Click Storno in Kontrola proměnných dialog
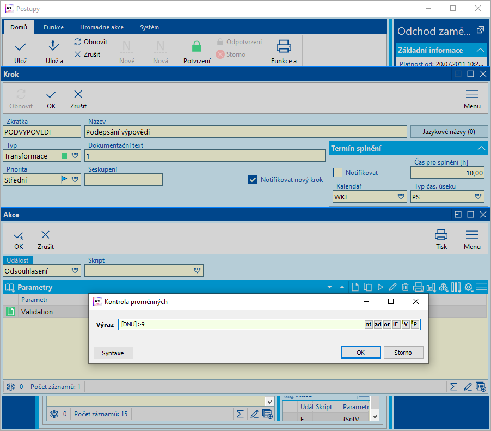The width and height of the screenshot is (491, 431). pyautogui.click(x=403, y=353)
